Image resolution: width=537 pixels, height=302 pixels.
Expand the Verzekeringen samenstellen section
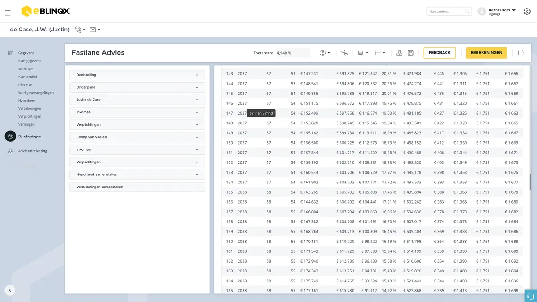point(137,187)
